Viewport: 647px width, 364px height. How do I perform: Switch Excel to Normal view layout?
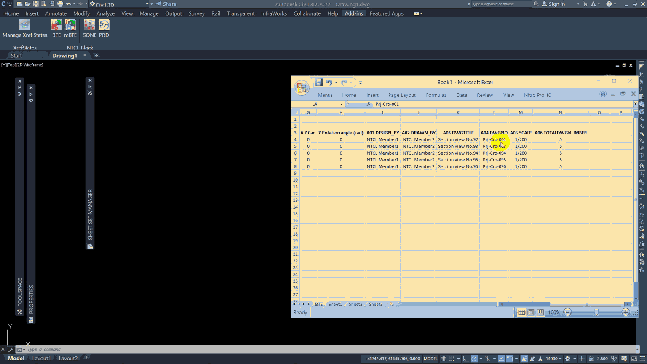point(521,312)
